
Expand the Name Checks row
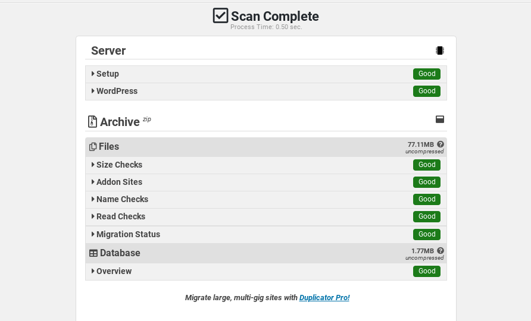click(121, 199)
